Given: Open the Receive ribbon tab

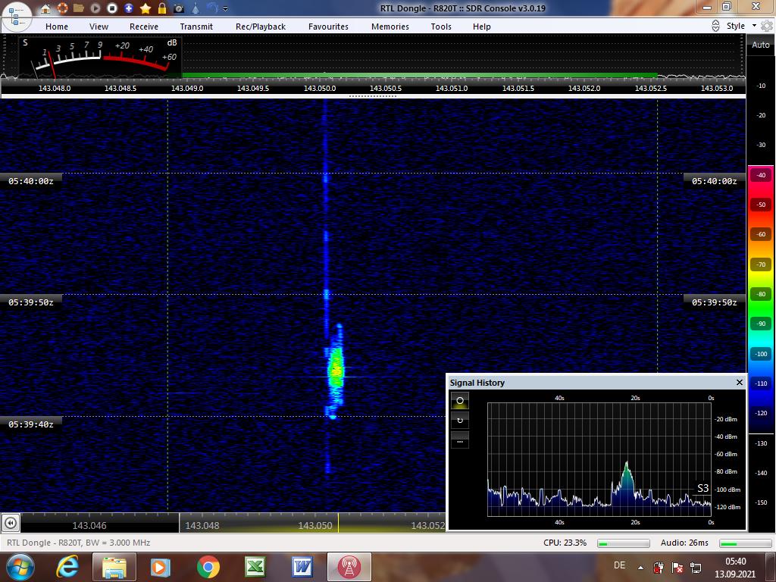Looking at the screenshot, I should coord(144,27).
